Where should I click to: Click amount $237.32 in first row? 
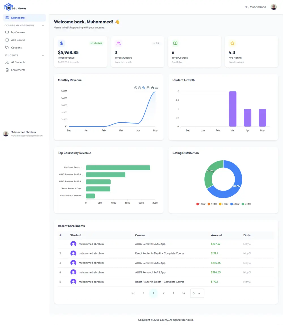tap(216, 244)
